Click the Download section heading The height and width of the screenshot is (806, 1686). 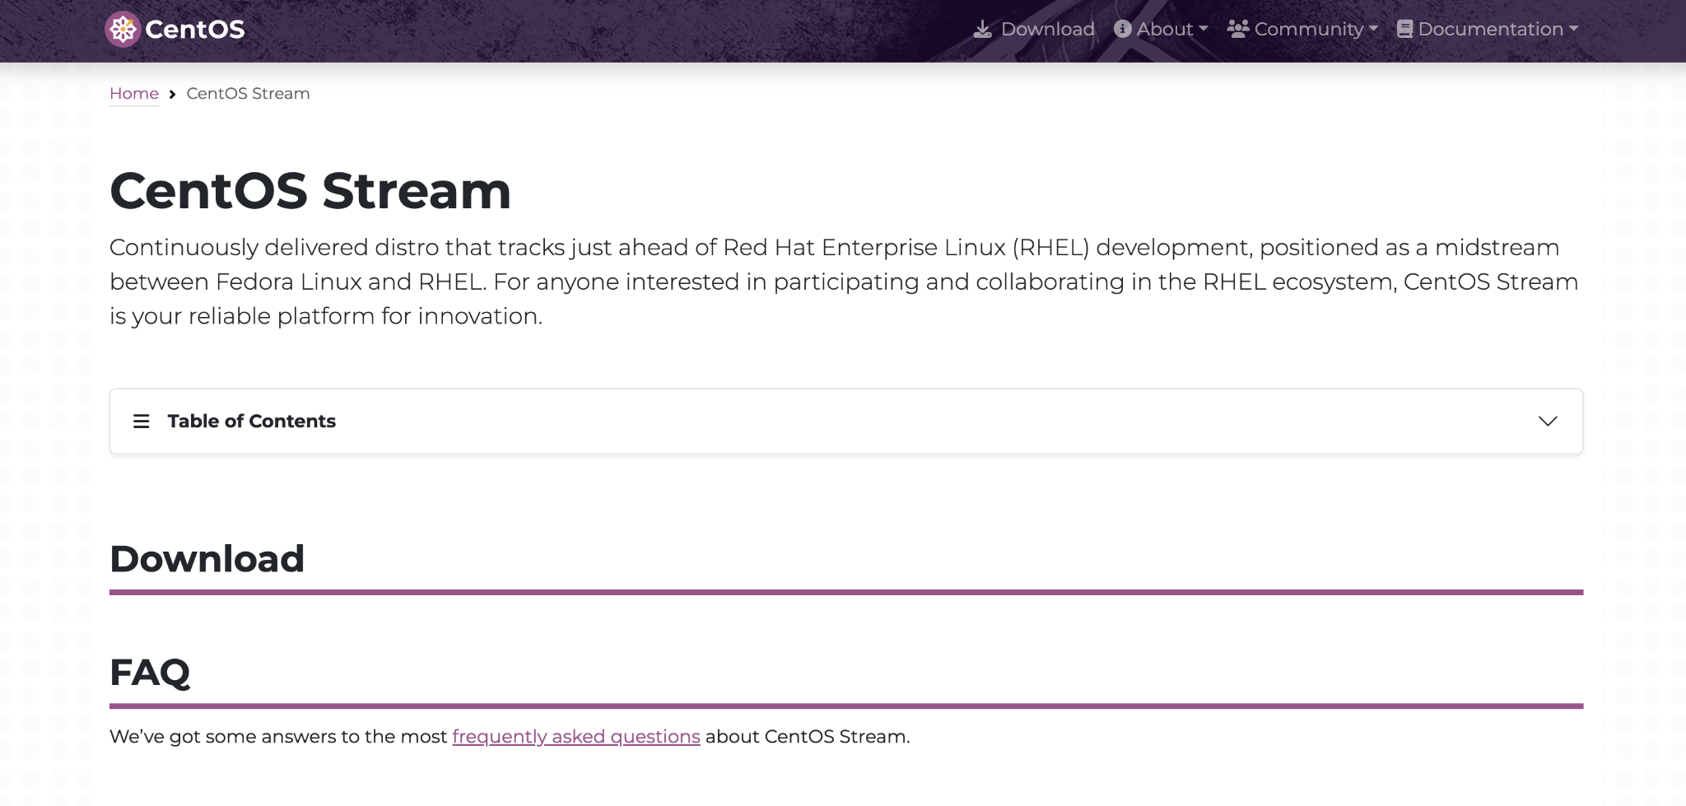click(207, 559)
